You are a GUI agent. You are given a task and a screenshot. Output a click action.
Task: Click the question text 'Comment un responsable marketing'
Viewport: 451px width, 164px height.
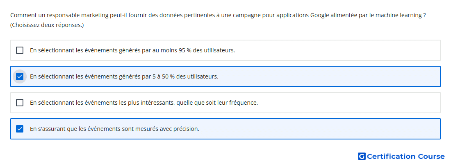[53, 16]
